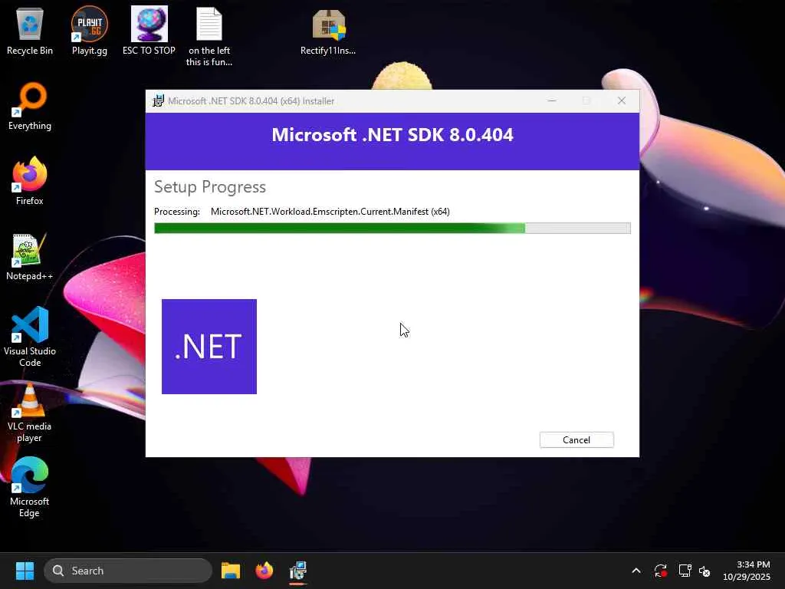
Task: Select the Notepad++ desktop shortcut
Action: (30, 256)
